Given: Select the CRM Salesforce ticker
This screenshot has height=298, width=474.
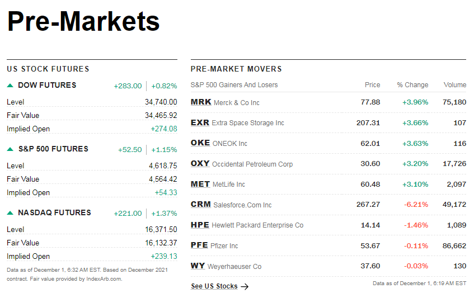Looking at the screenshot, I should (x=201, y=205).
